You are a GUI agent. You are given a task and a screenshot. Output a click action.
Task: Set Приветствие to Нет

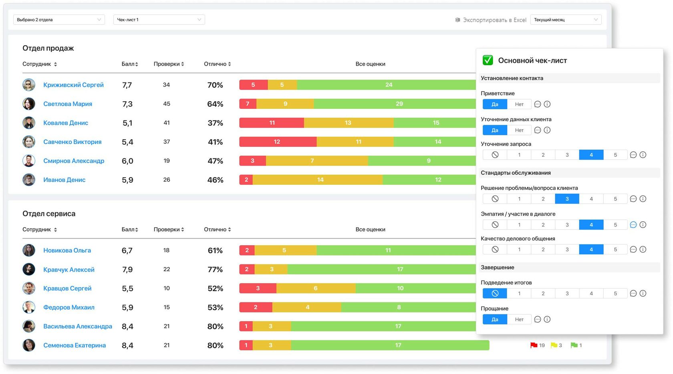coord(519,104)
